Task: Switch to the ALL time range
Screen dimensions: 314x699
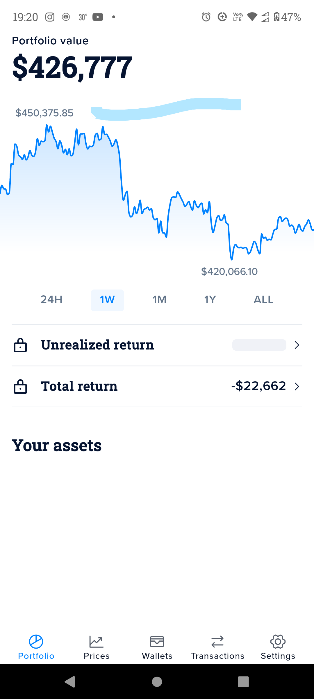Action: coord(263,300)
